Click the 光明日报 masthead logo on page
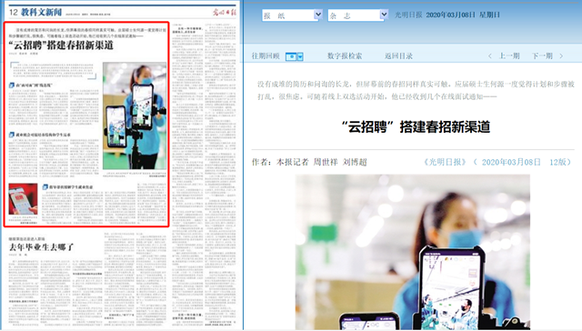The image size is (582, 331). pyautogui.click(x=225, y=12)
